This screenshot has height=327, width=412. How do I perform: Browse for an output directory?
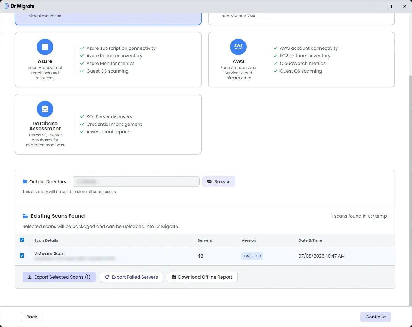[x=219, y=182]
